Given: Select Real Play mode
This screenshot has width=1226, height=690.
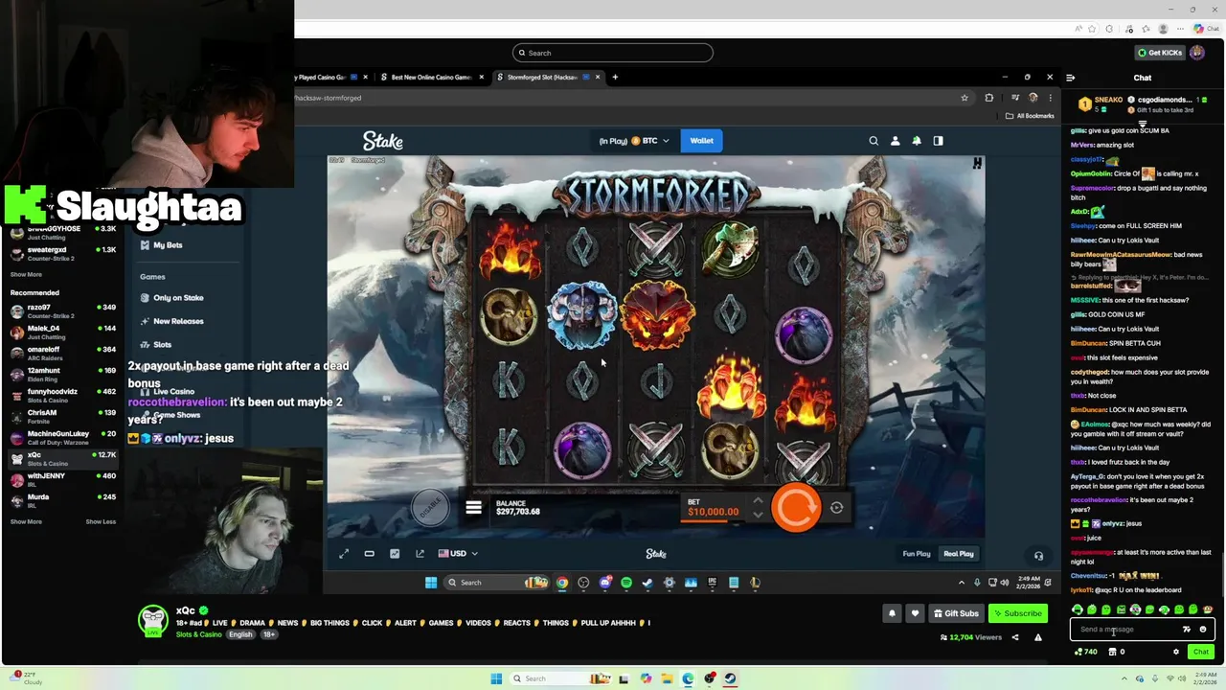Looking at the screenshot, I should (x=959, y=553).
